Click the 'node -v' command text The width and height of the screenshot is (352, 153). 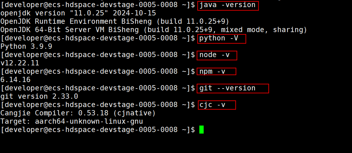point(214,55)
